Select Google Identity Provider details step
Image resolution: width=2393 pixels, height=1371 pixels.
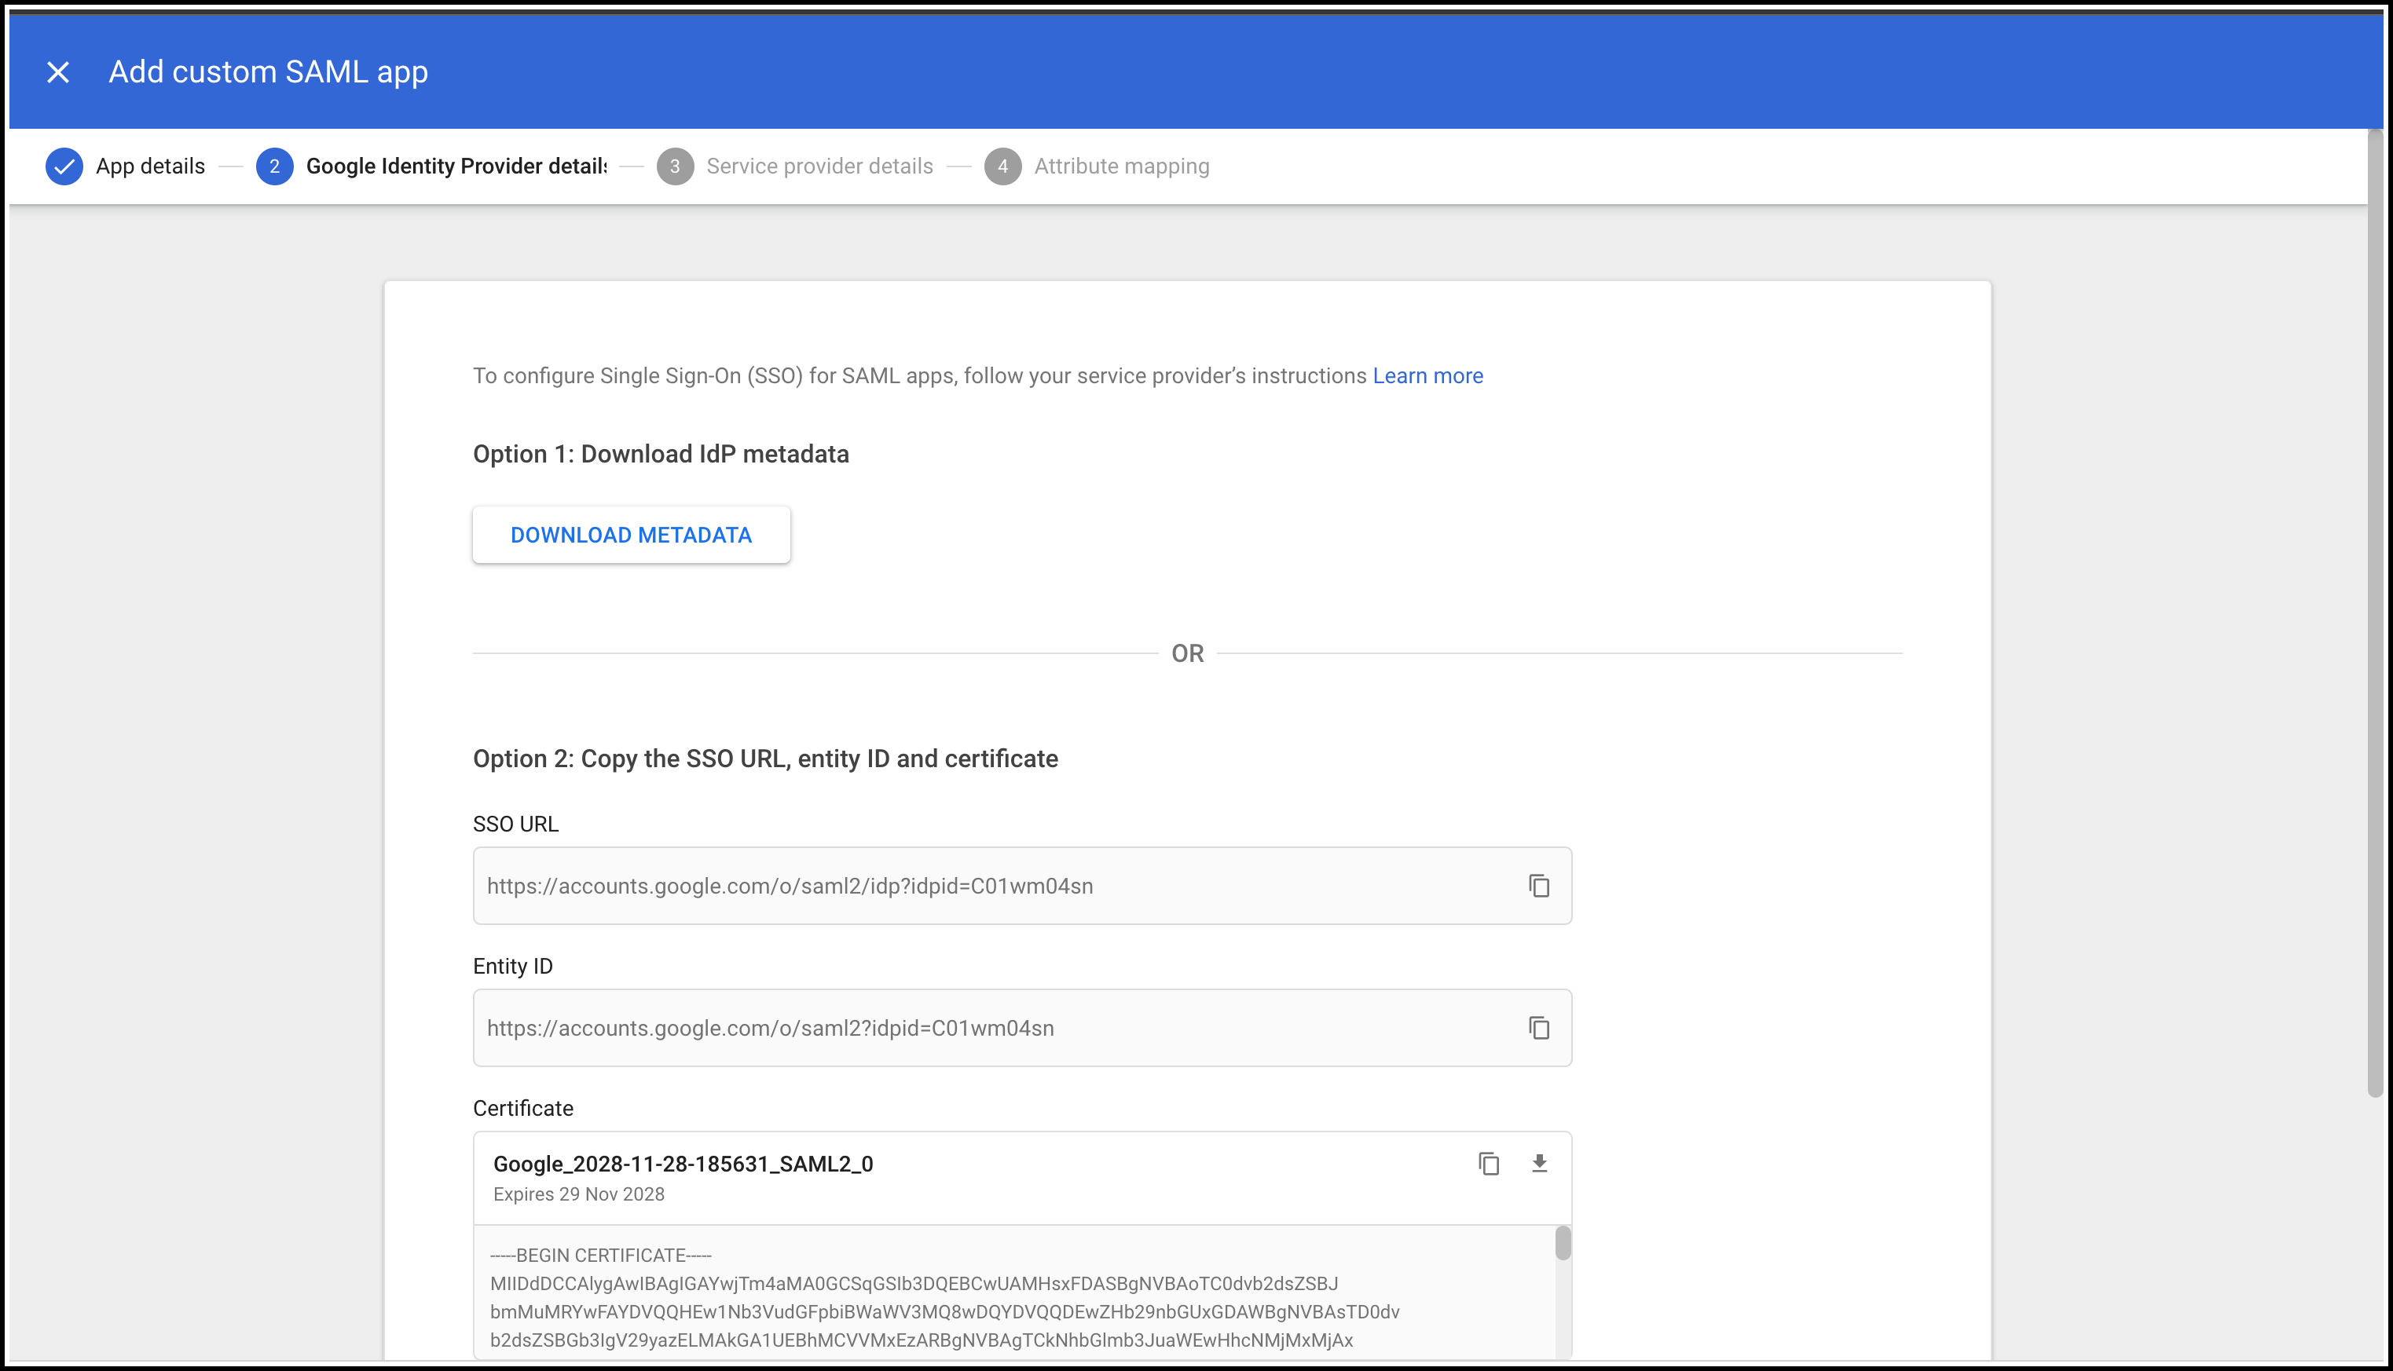coord(456,166)
